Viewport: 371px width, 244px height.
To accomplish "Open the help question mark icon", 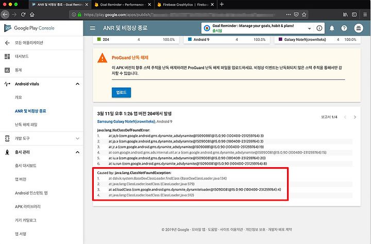I will (344, 28).
